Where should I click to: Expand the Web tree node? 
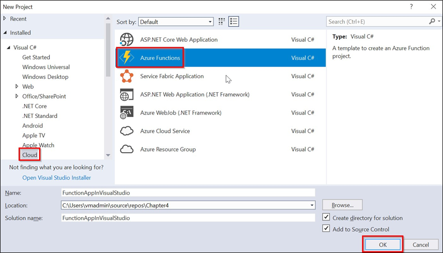(x=17, y=86)
